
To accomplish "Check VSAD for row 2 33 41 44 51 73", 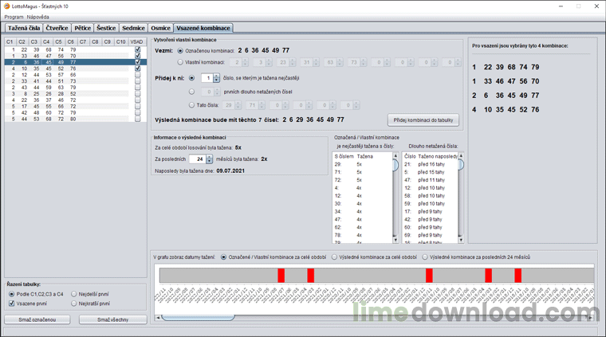I will pos(137,81).
